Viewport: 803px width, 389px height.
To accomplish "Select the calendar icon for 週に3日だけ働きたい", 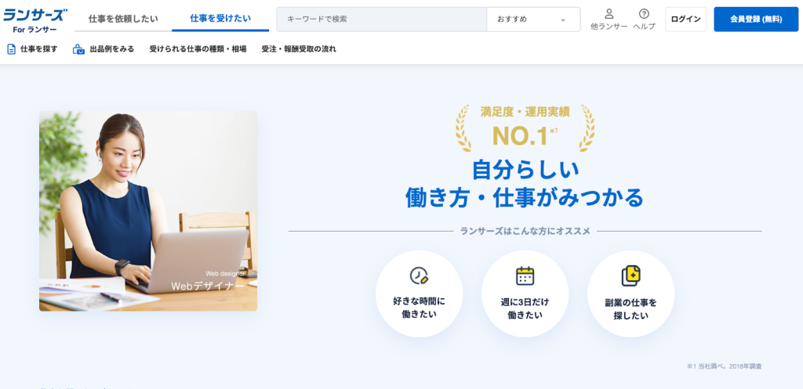I will tap(525, 276).
